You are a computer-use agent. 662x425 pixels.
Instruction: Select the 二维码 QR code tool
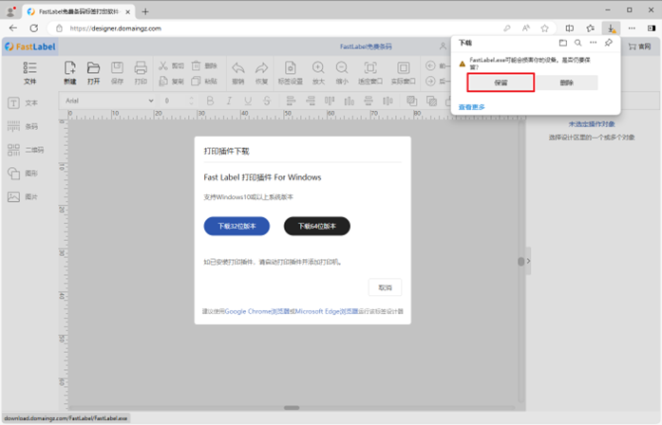(25, 150)
